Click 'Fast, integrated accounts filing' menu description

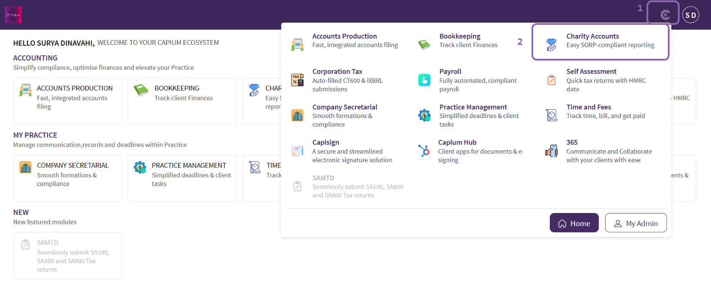coord(355,45)
